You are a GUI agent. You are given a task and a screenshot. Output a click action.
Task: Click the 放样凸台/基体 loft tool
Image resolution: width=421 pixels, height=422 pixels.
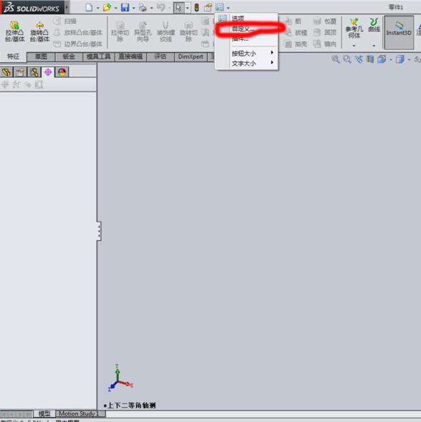(x=78, y=33)
